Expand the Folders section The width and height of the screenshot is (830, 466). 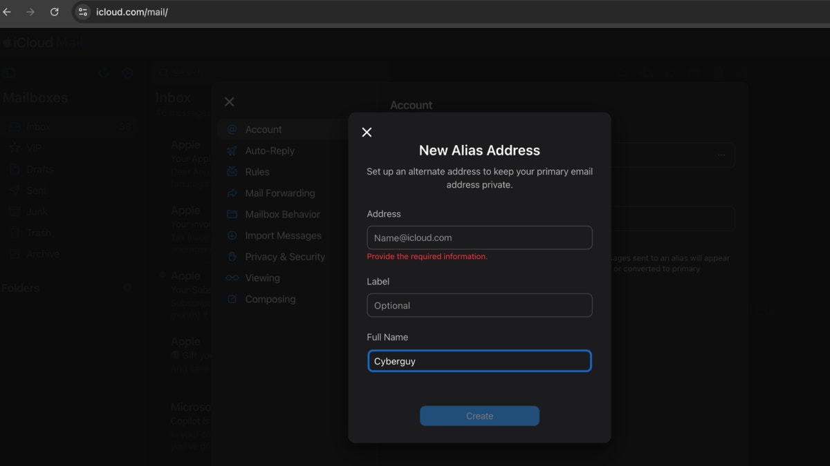(127, 288)
